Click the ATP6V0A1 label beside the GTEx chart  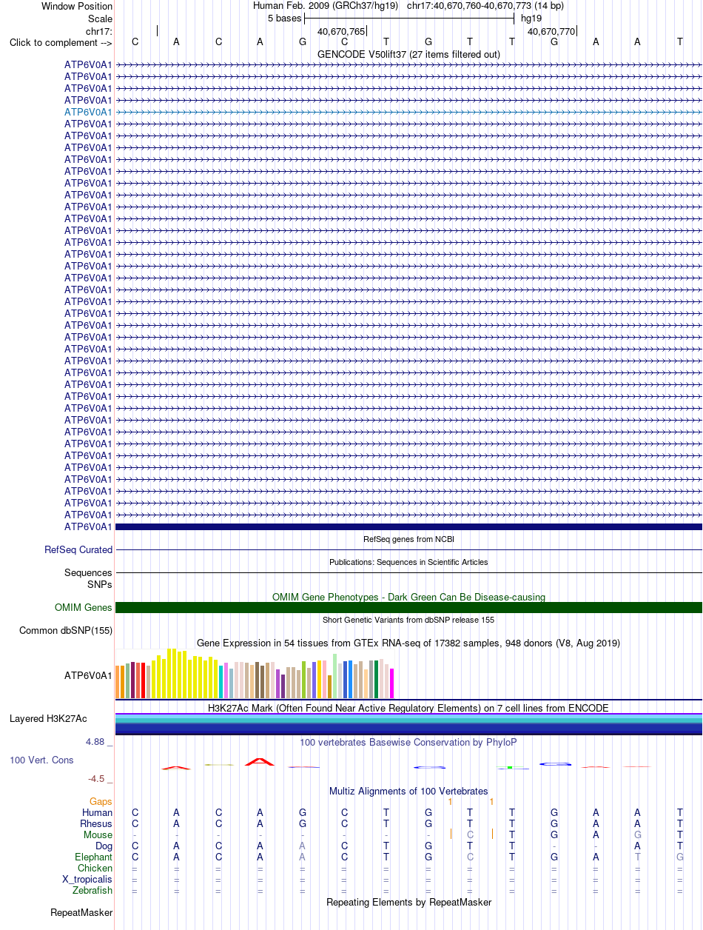(x=88, y=675)
